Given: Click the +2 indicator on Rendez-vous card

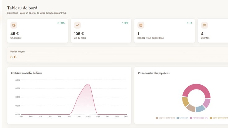Looking at the screenshot, I should [x=189, y=23].
